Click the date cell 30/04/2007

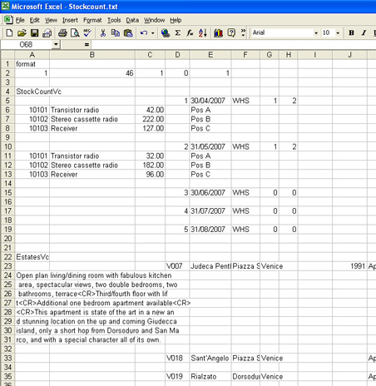tap(210, 101)
